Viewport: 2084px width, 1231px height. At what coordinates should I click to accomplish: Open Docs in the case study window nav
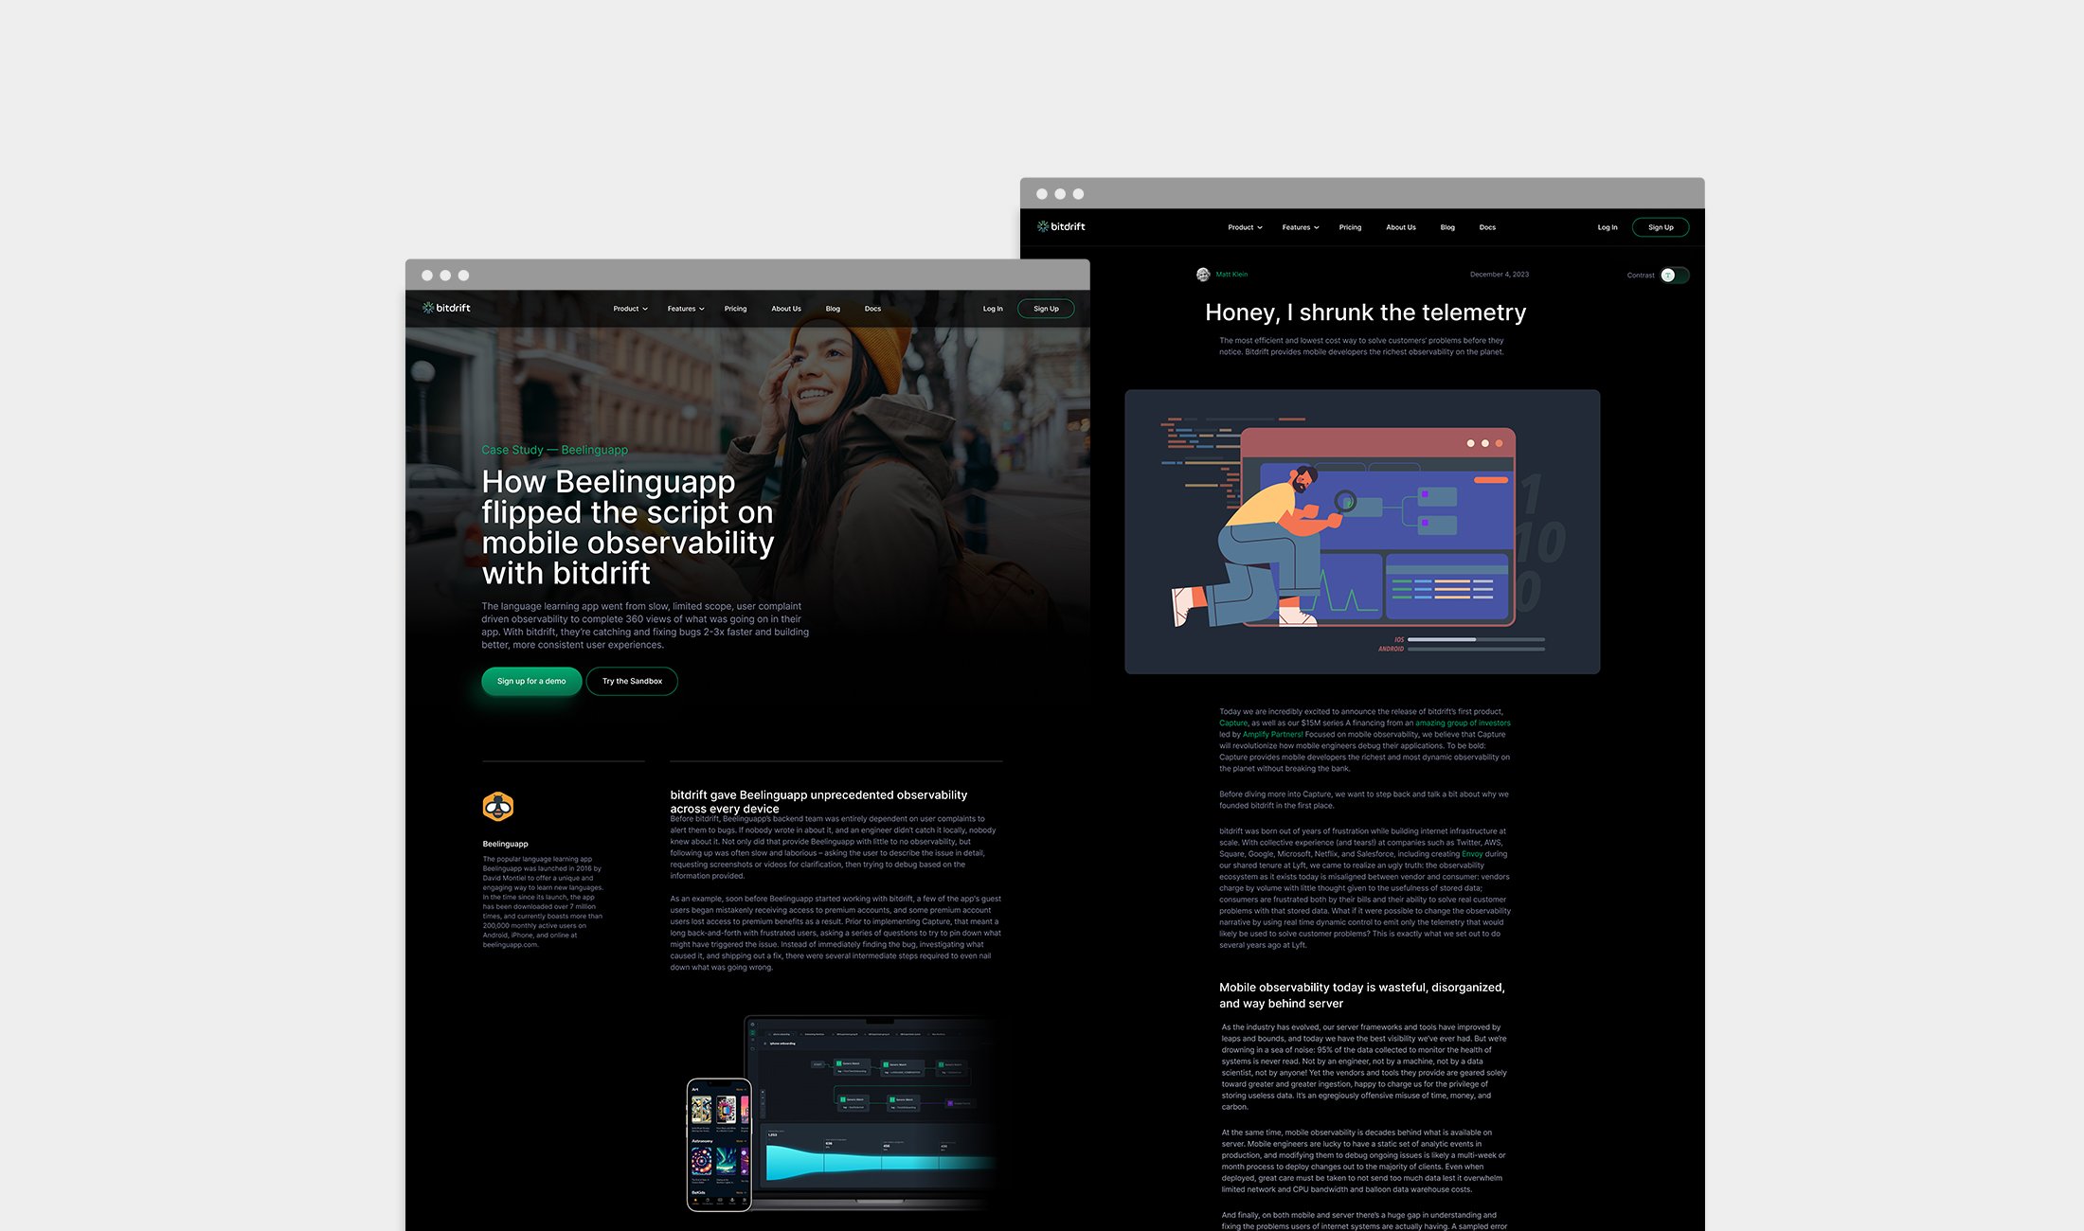pyautogui.click(x=872, y=309)
